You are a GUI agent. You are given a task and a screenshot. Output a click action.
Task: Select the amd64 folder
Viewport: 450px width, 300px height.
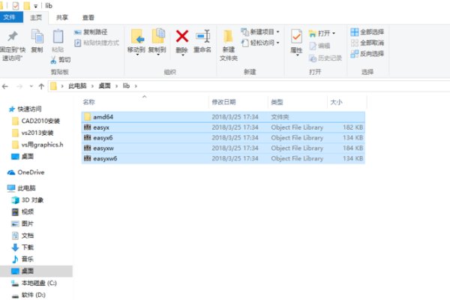point(223,117)
